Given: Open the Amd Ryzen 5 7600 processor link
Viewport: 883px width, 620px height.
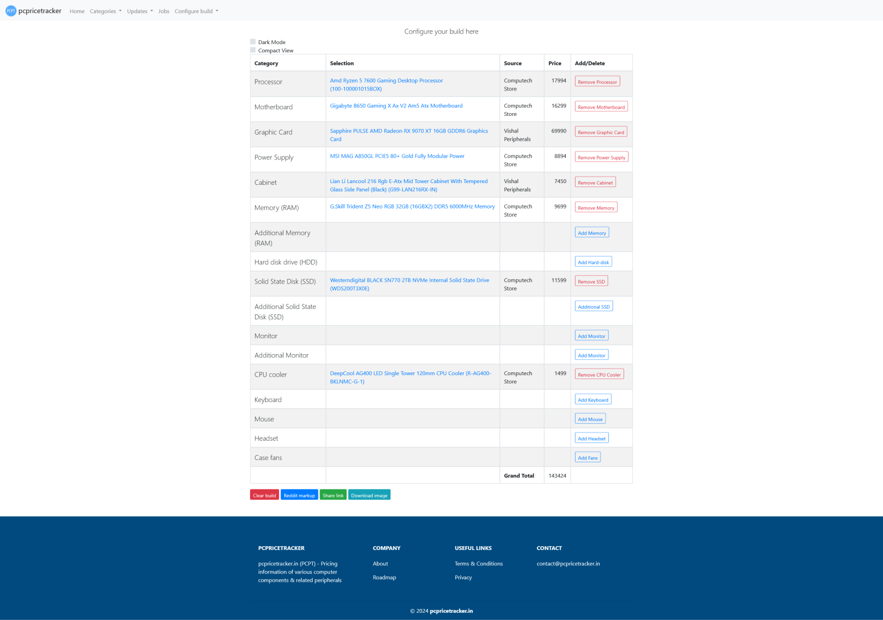Looking at the screenshot, I should [x=386, y=81].
